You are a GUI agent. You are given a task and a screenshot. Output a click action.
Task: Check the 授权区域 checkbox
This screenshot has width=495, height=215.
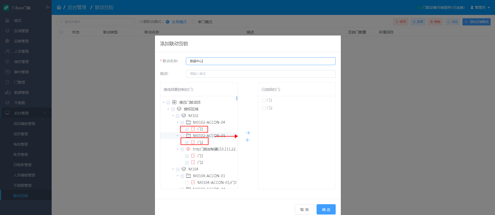click(173, 109)
